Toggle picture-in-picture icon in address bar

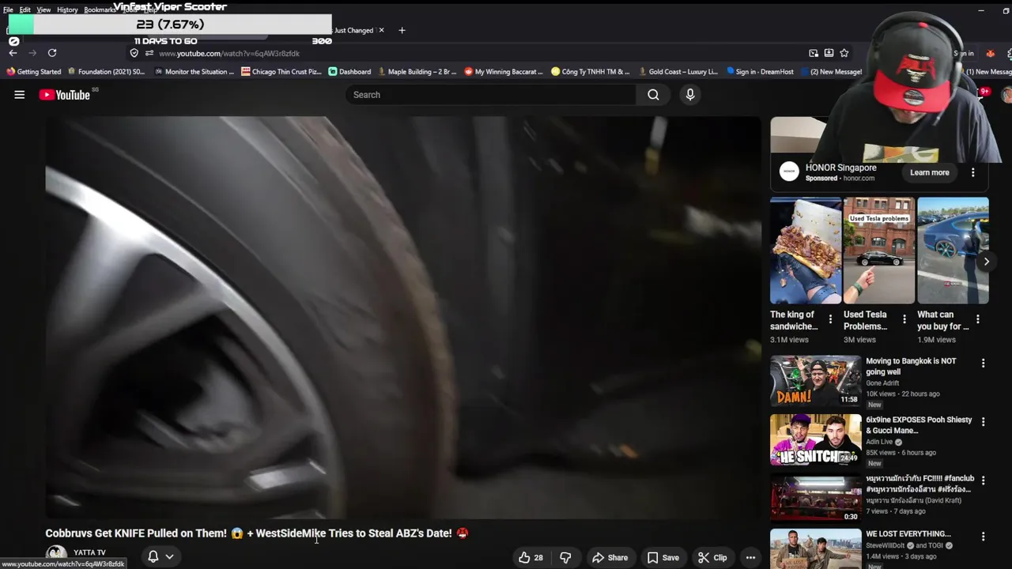point(814,53)
